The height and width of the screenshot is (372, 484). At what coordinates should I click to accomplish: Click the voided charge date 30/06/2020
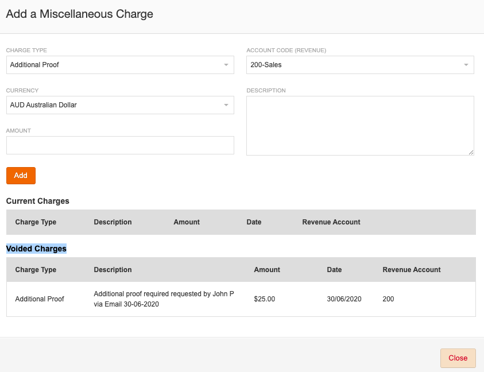[x=344, y=299]
